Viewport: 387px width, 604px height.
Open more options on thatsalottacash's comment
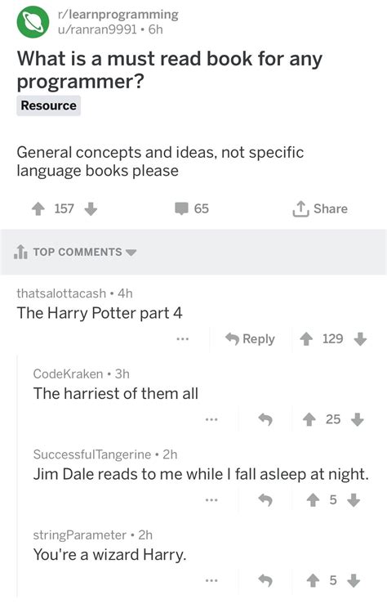point(182,339)
